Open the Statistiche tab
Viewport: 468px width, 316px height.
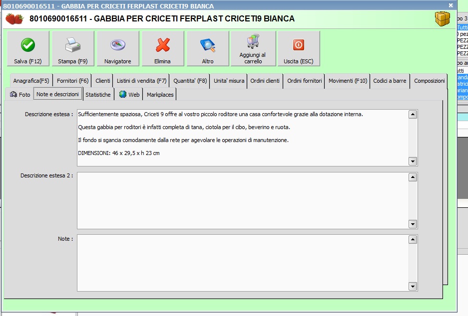tap(98, 94)
